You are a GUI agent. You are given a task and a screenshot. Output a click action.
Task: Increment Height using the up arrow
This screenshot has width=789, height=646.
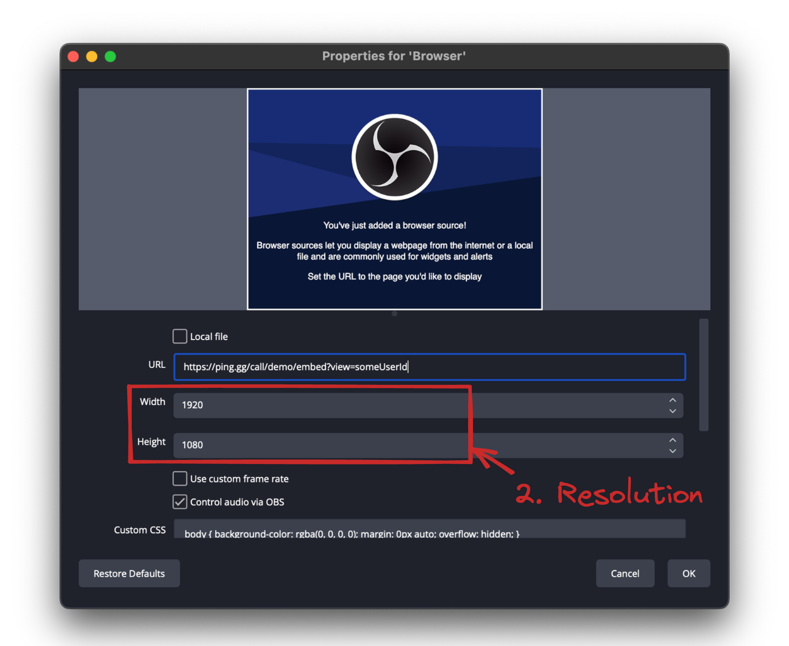click(672, 440)
